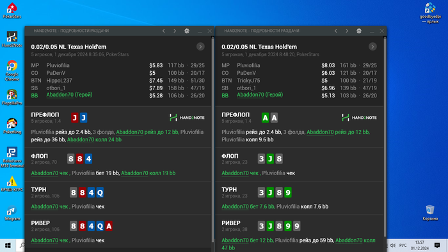This screenshot has height=252, width=448.
Task: Click right window vertical scrollbar
Action: tap(385, 137)
